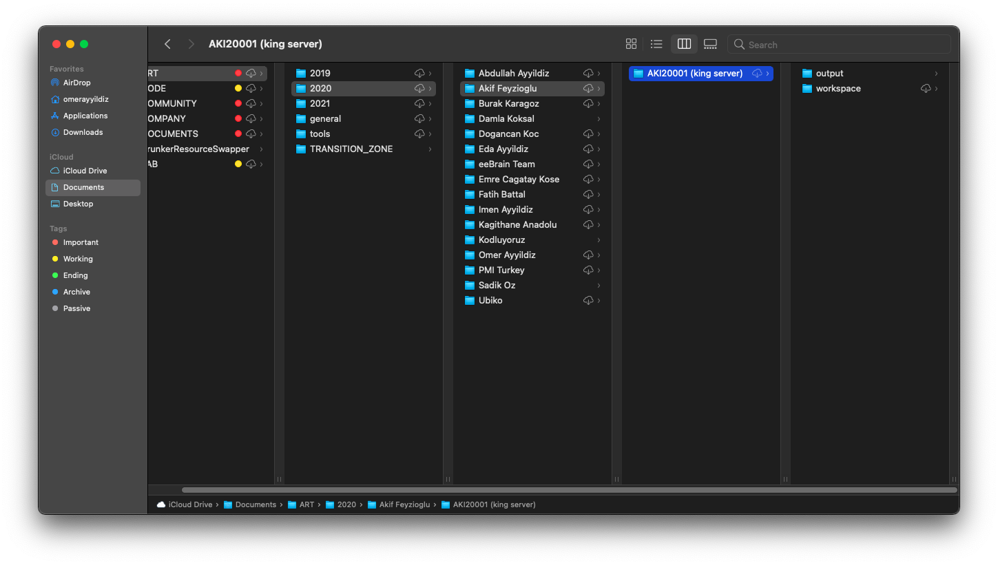Switch to gallery view
The height and width of the screenshot is (565, 998).
coord(710,44)
